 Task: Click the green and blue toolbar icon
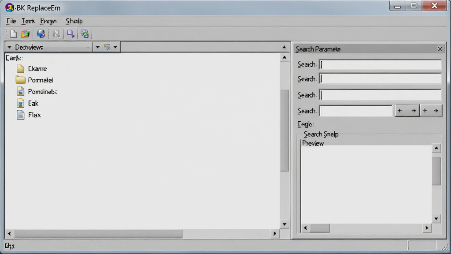pos(85,34)
